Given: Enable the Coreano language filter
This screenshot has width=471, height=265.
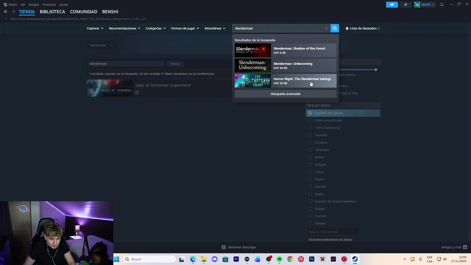Looking at the screenshot, I should (310, 142).
